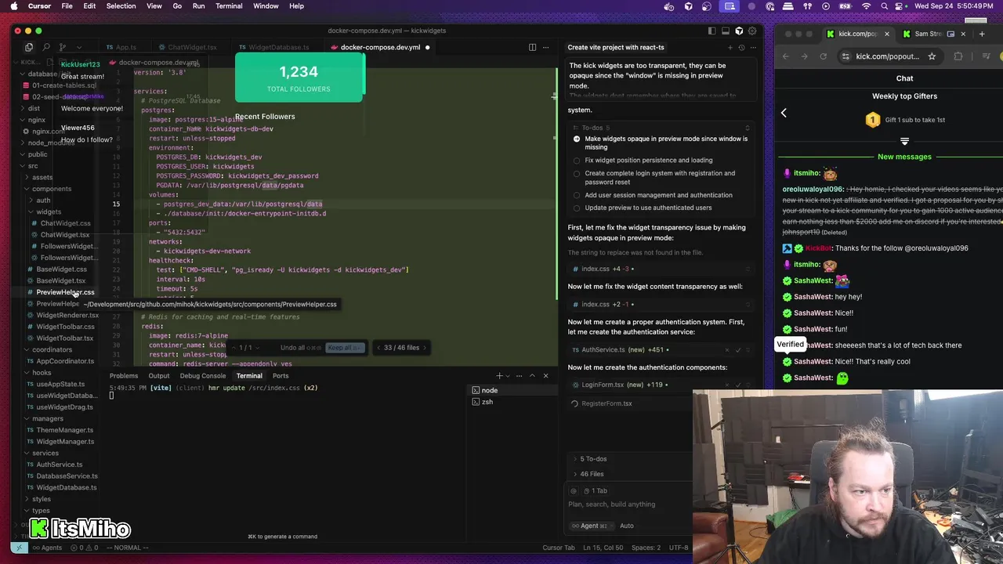This screenshot has width=1003, height=564.
Task: Click Undo all changes button
Action: pos(301,348)
